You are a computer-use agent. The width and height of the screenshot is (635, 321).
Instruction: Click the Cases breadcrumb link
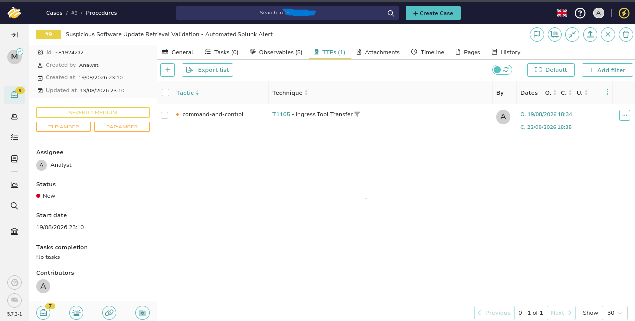(x=54, y=13)
